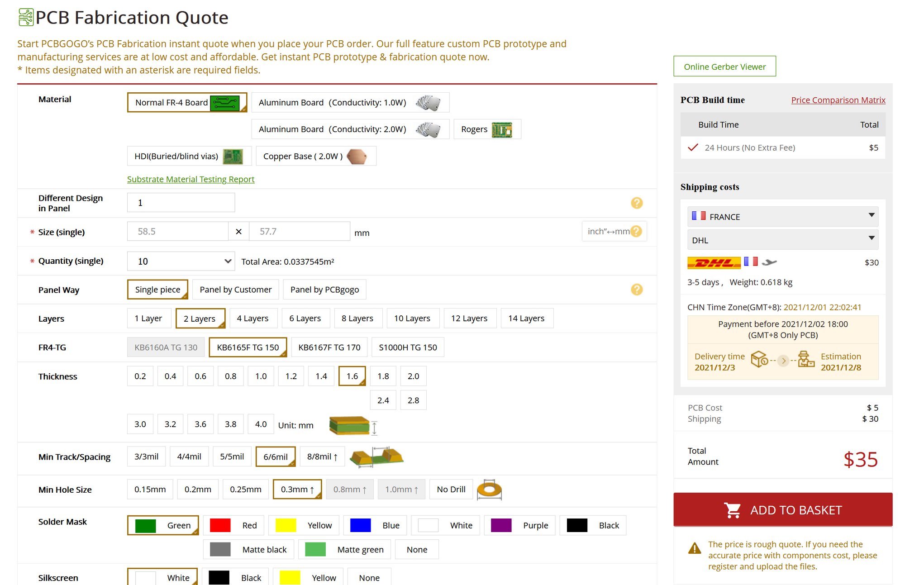Click the shopping cart icon in basket button

click(x=733, y=510)
